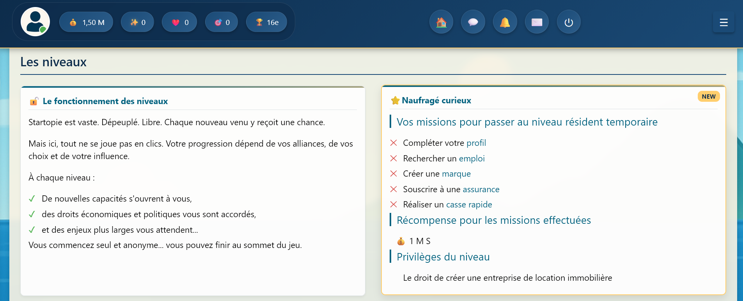The width and height of the screenshot is (743, 301).
Task: Click the target counter badge
Action: click(x=222, y=22)
